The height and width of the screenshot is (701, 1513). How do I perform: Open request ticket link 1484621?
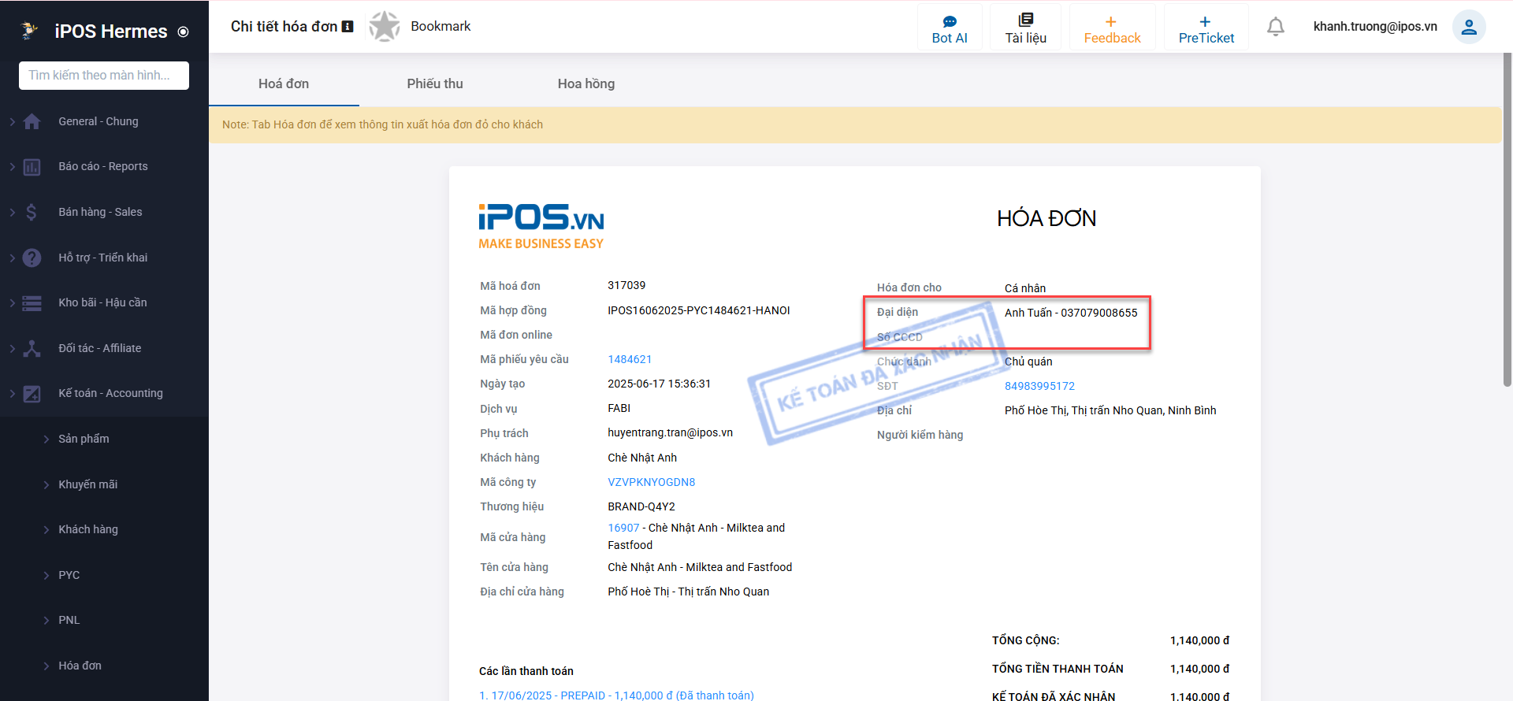click(630, 359)
